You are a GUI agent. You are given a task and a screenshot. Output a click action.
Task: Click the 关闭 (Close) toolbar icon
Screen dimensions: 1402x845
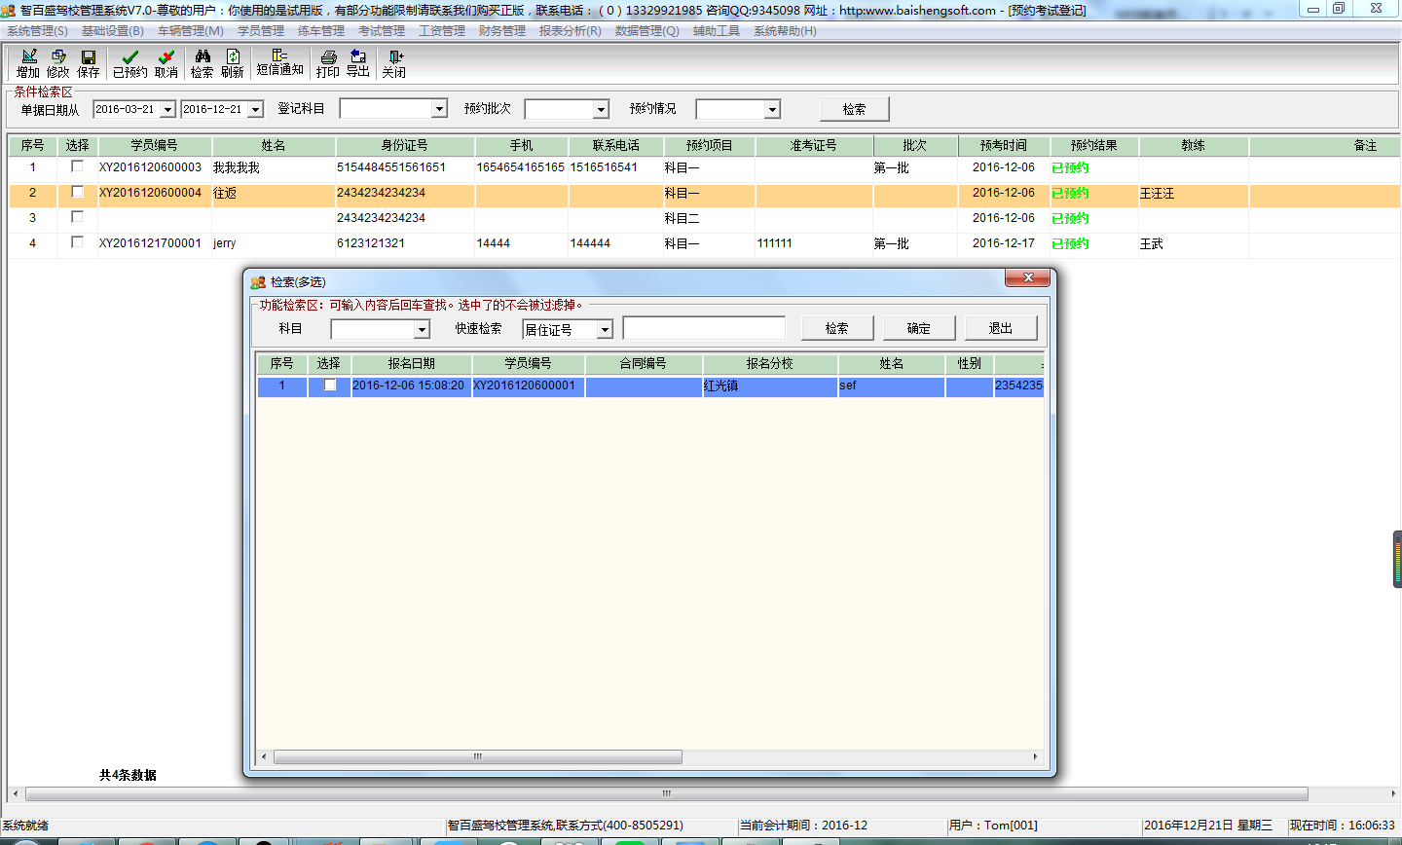coord(394,64)
